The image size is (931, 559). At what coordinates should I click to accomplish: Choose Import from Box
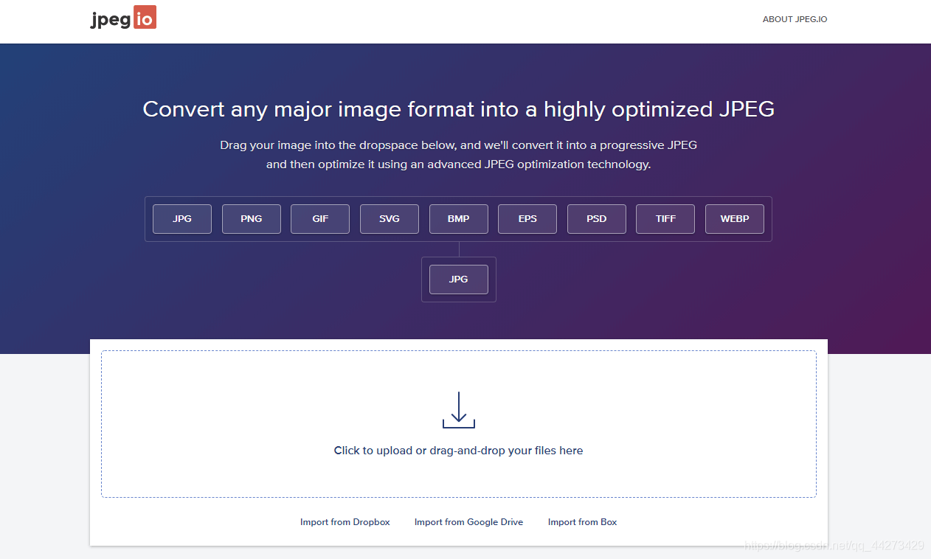tap(583, 522)
